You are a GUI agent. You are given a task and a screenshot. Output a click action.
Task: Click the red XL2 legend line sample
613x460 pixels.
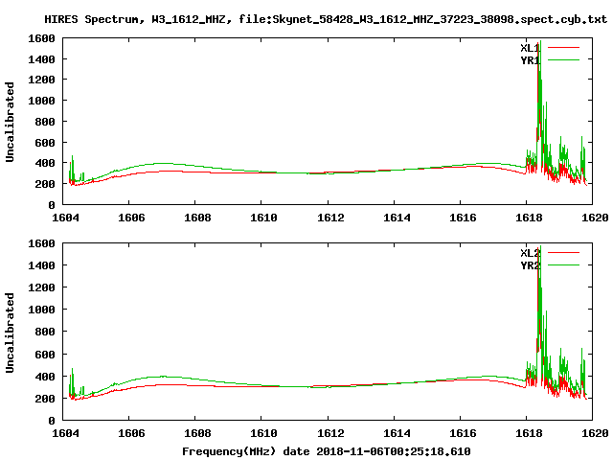(x=563, y=253)
